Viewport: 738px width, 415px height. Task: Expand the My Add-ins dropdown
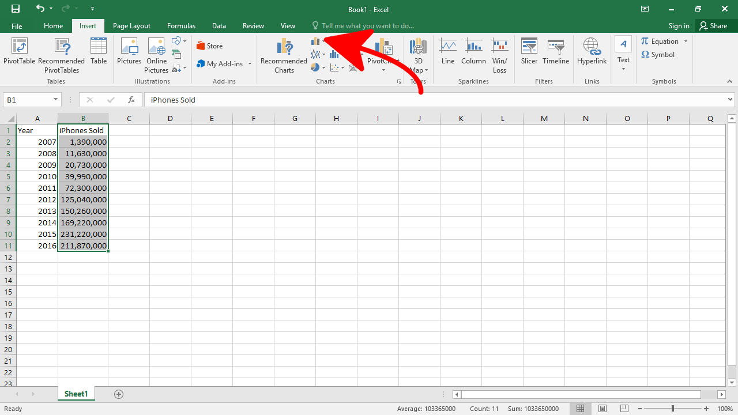(250, 64)
